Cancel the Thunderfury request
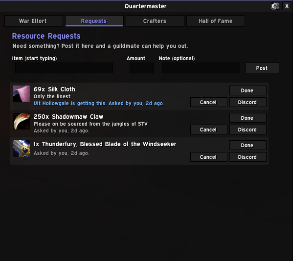This screenshot has height=261, width=293. [209, 157]
